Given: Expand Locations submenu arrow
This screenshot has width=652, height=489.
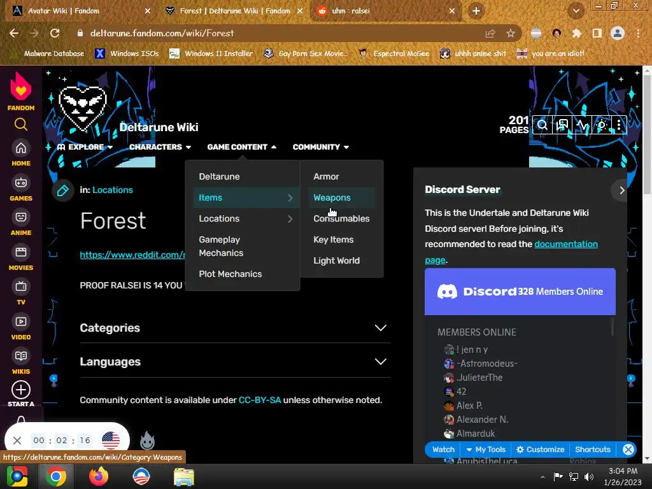Looking at the screenshot, I should pyautogui.click(x=290, y=219).
